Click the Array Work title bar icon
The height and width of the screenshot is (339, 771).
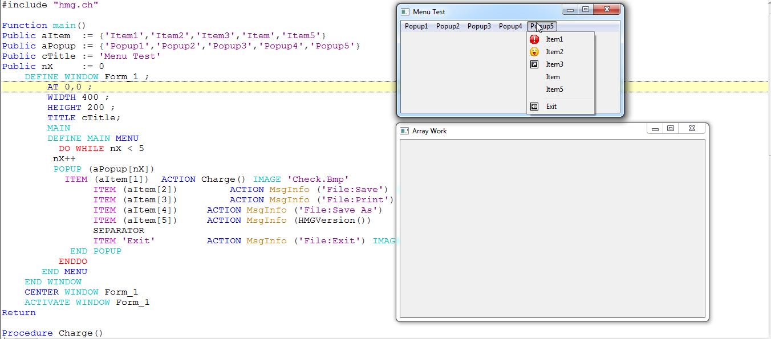click(404, 131)
